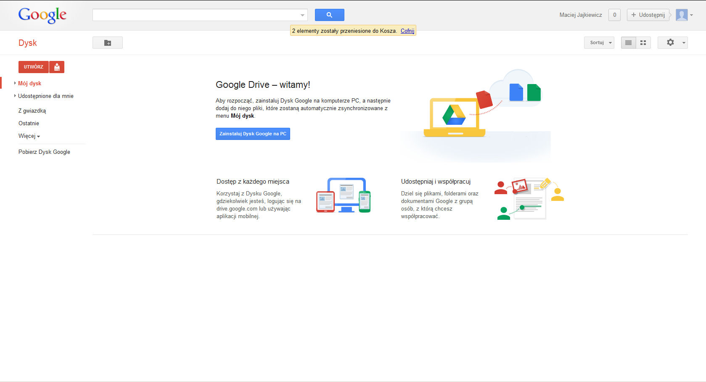Click the Maciej Jajkiewicz user name

581,15
